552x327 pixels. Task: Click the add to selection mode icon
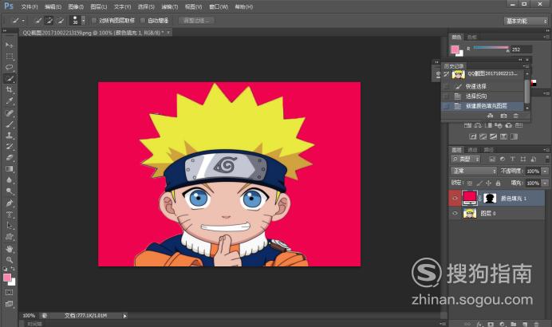tap(49, 21)
